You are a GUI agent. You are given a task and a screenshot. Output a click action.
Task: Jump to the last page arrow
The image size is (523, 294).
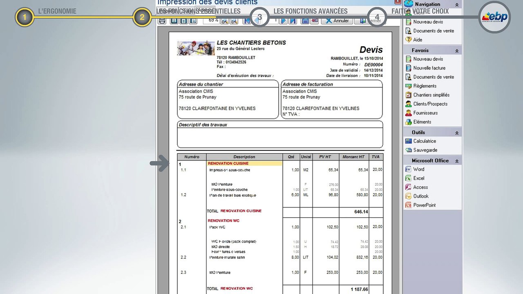[x=293, y=20]
